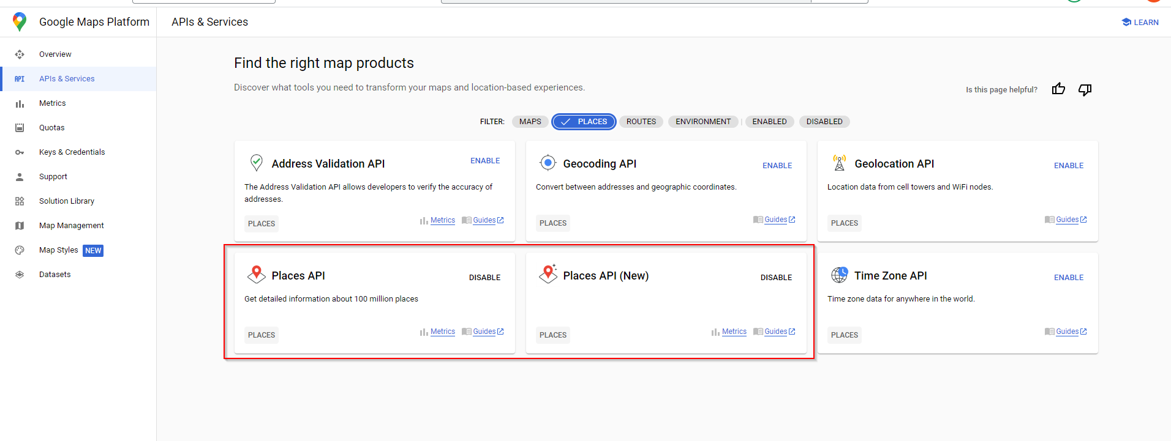The image size is (1171, 441).
Task: Click the Places API card title
Action: 298,276
